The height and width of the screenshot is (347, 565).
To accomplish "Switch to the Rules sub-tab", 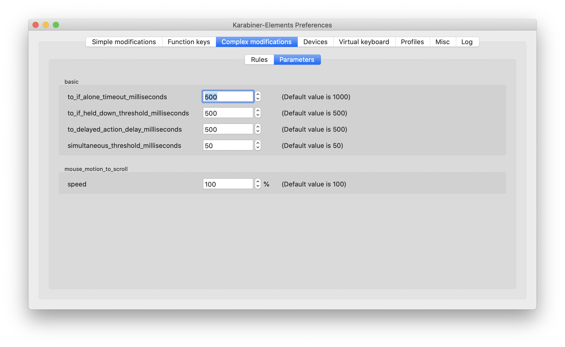I will tap(259, 60).
